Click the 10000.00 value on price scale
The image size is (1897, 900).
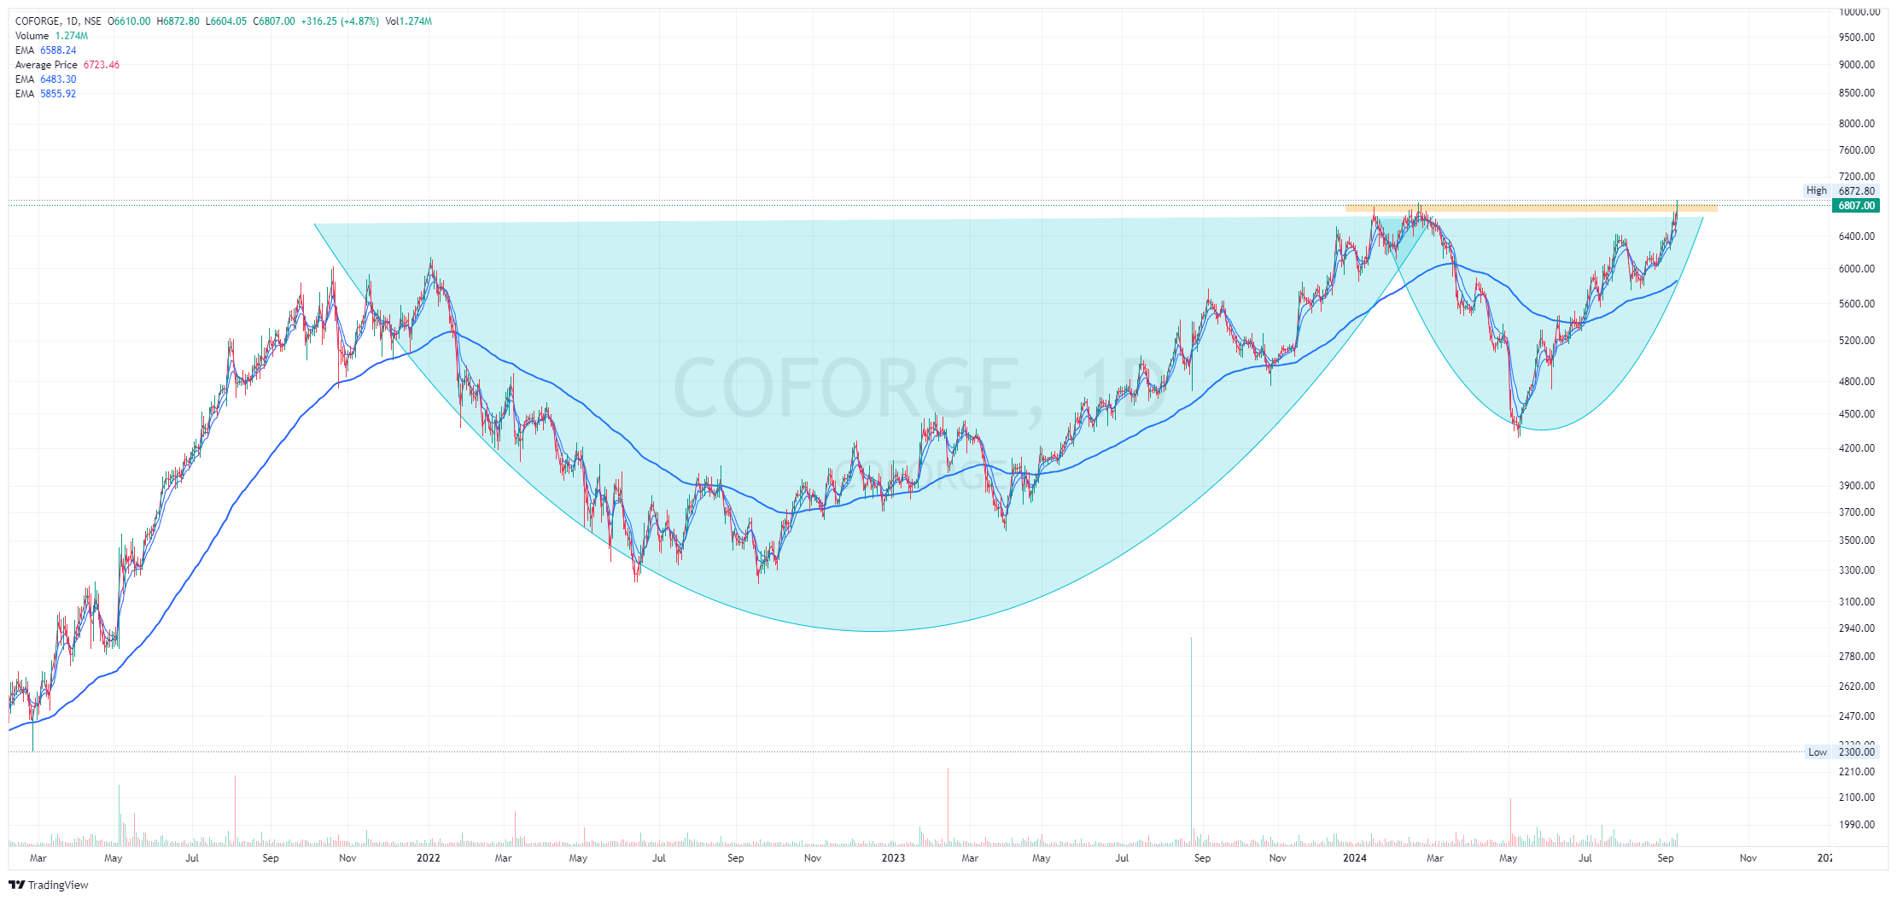click(x=1862, y=13)
